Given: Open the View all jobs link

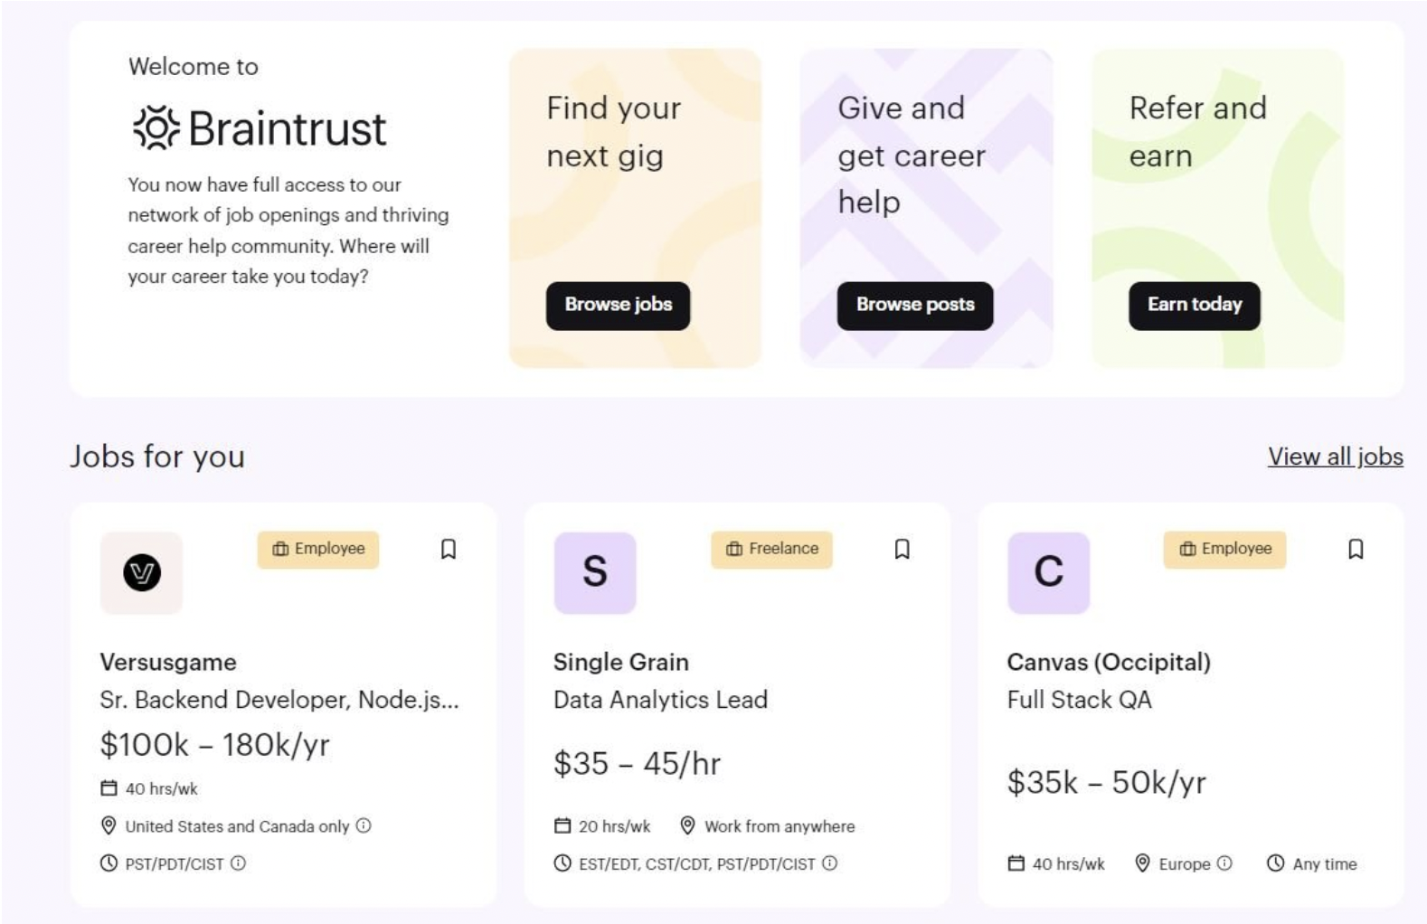Looking at the screenshot, I should pos(1335,457).
